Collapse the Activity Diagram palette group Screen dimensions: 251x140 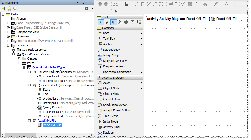[113, 78]
